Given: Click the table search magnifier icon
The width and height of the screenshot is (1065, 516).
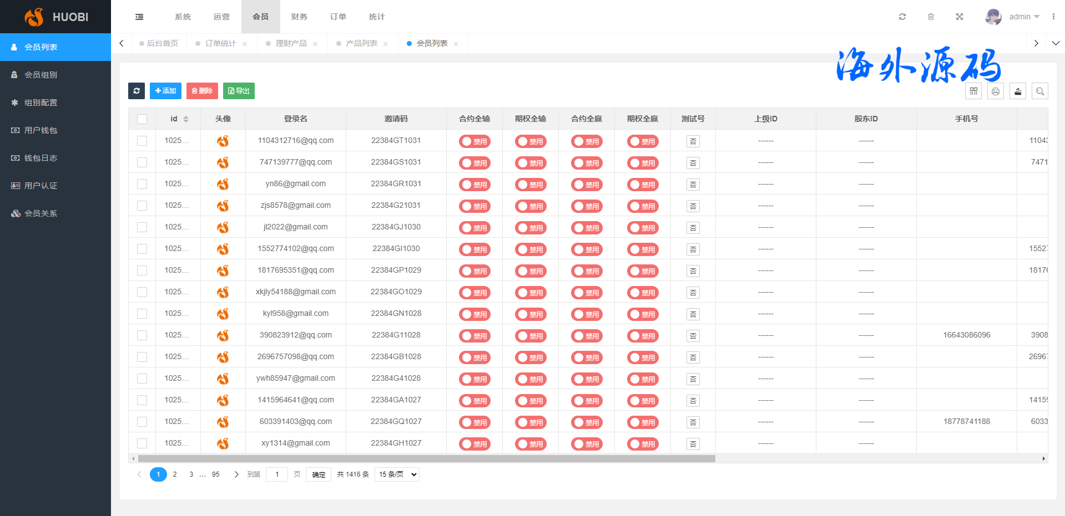Looking at the screenshot, I should point(1040,91).
